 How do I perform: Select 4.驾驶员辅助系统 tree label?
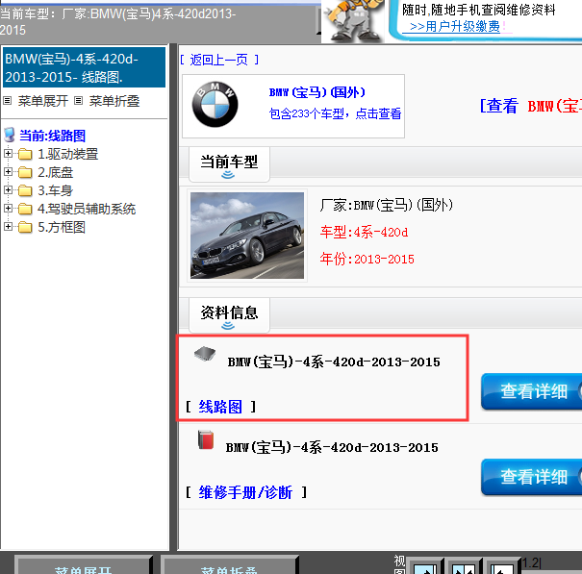[87, 209]
